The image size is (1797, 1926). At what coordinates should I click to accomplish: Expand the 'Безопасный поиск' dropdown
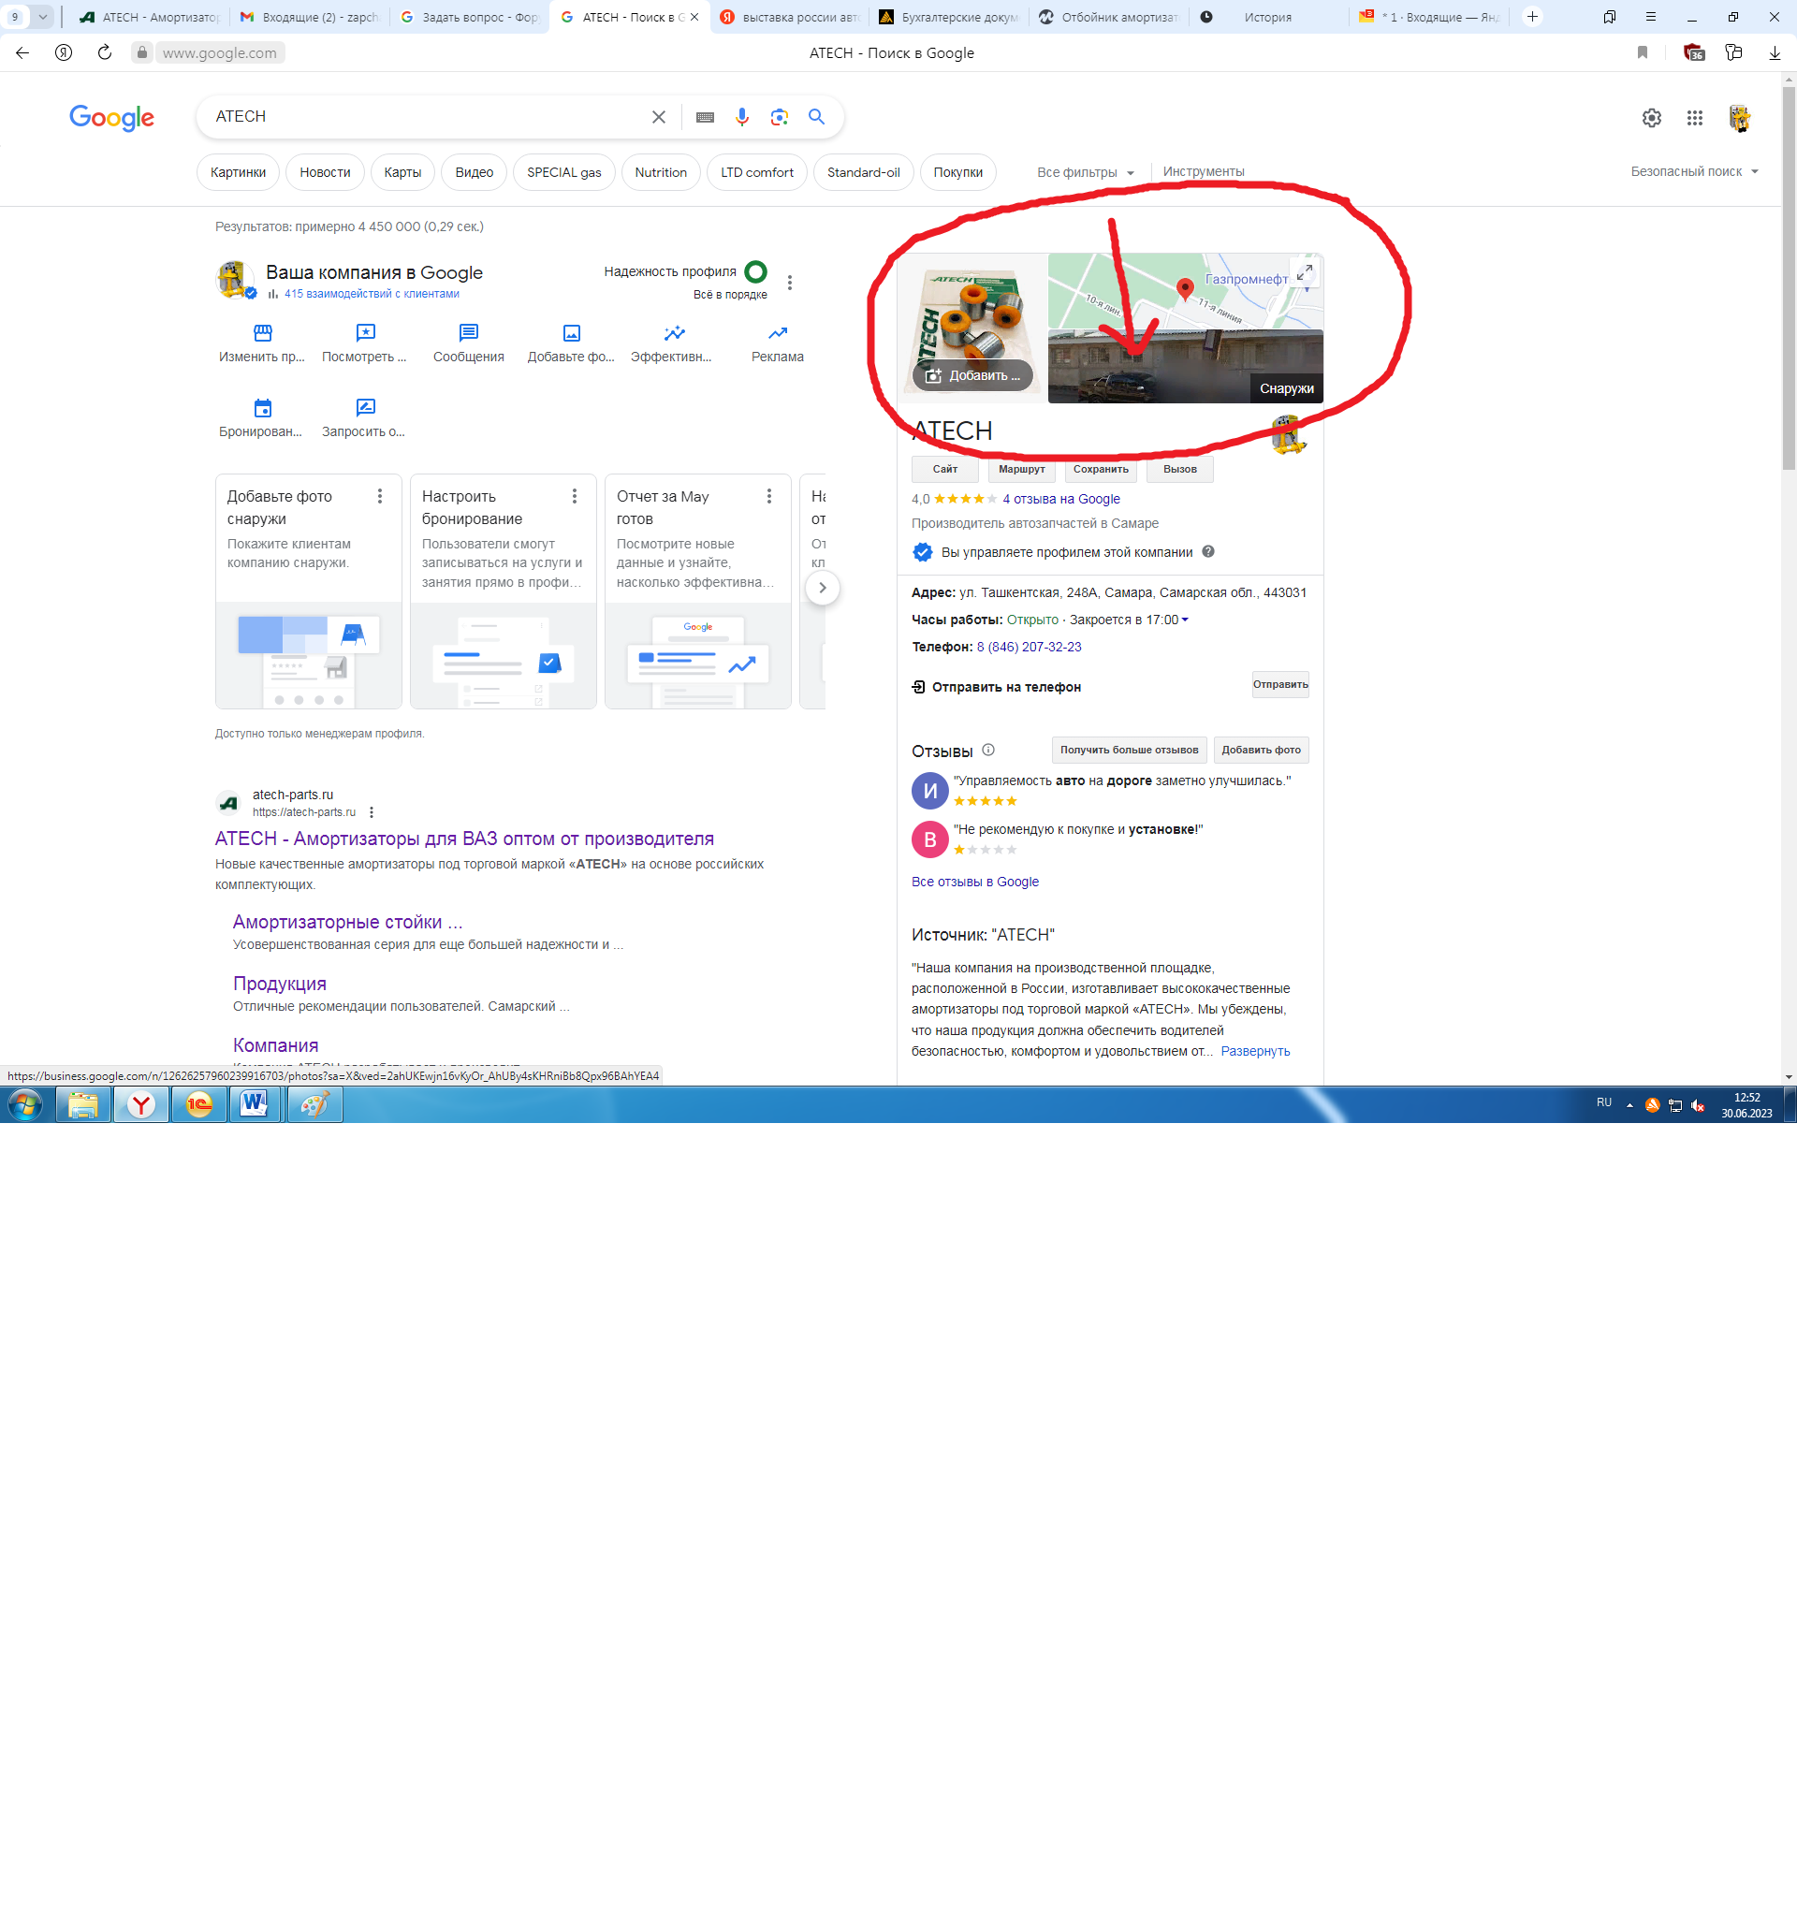[1694, 171]
